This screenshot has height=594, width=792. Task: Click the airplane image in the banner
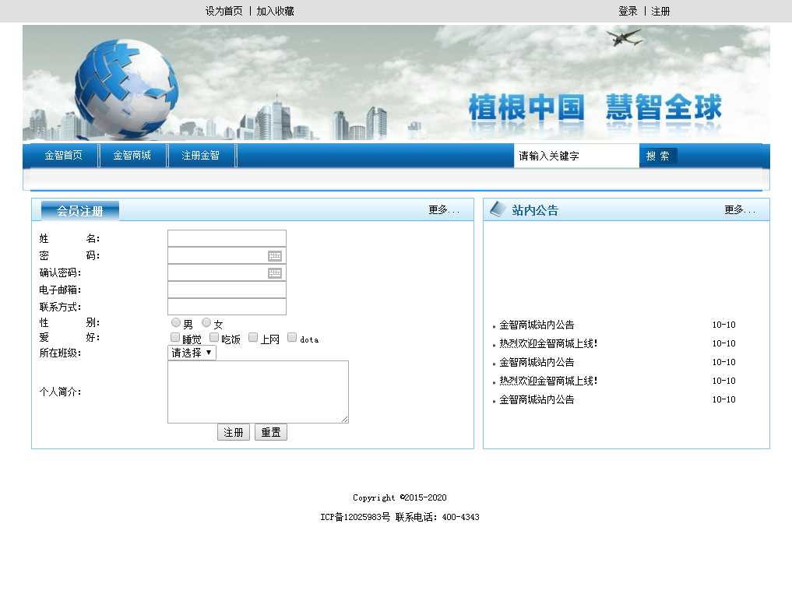click(624, 37)
